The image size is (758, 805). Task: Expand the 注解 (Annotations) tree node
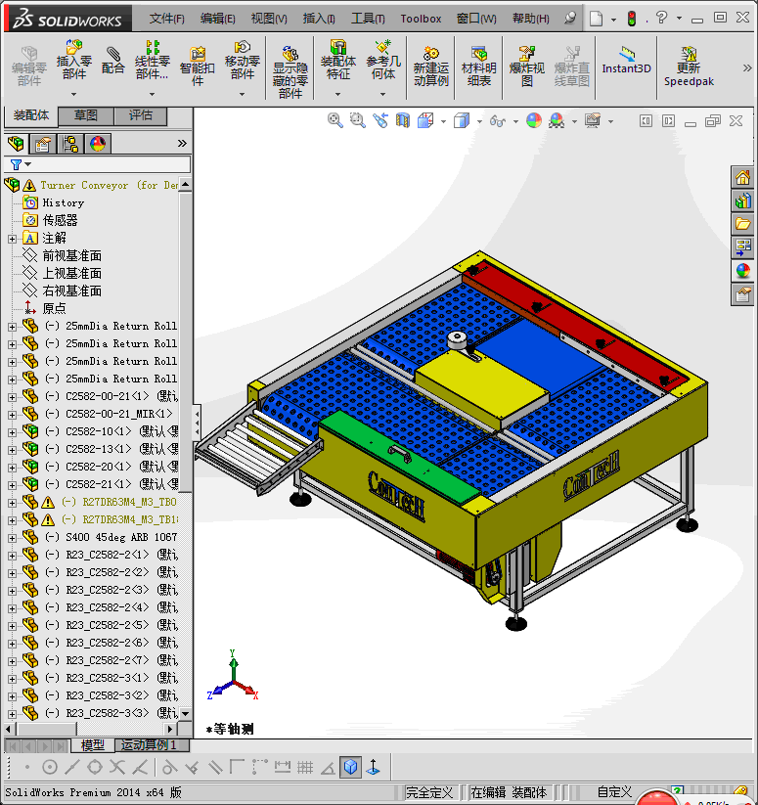[12, 239]
